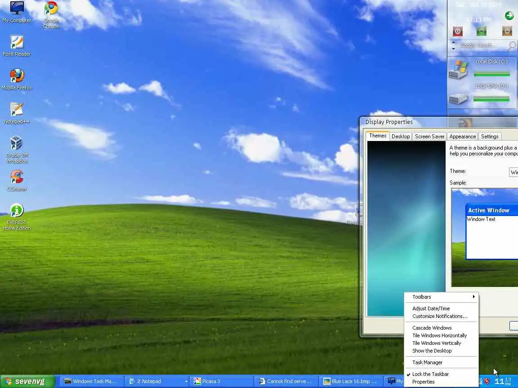Switch to the Themes tab
518x388 pixels.
(x=378, y=136)
